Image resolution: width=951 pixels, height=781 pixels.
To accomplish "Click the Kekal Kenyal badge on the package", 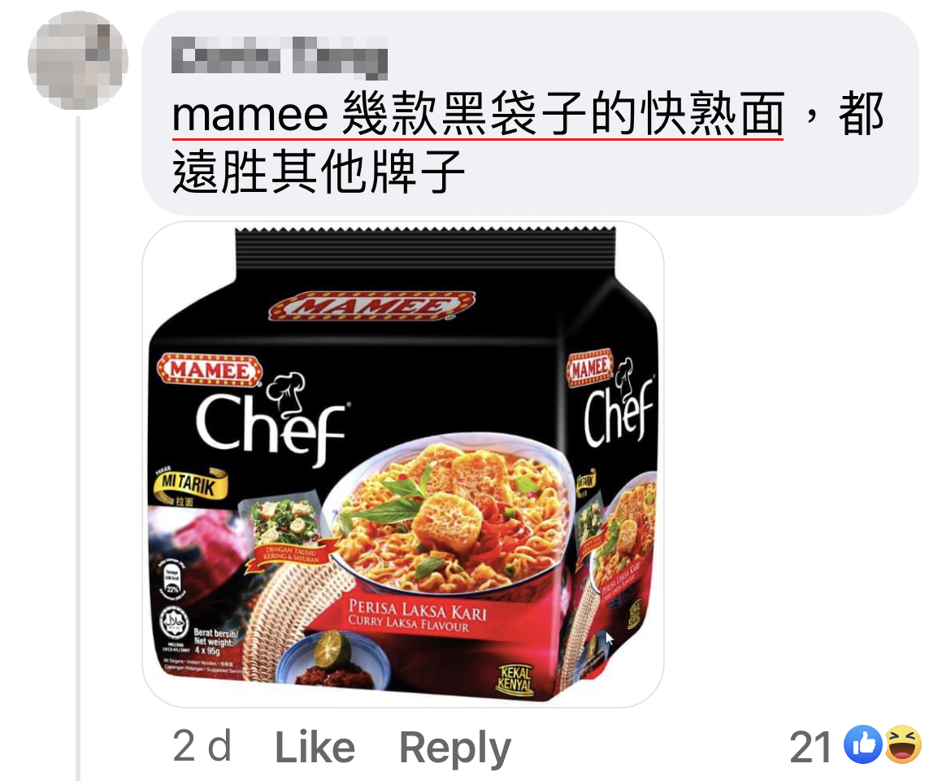I will 515,679.
